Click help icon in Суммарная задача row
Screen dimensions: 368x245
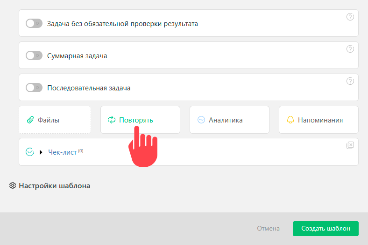350,49
